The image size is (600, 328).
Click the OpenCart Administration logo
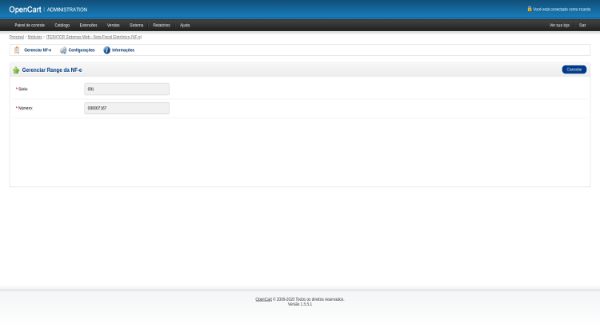coord(48,10)
